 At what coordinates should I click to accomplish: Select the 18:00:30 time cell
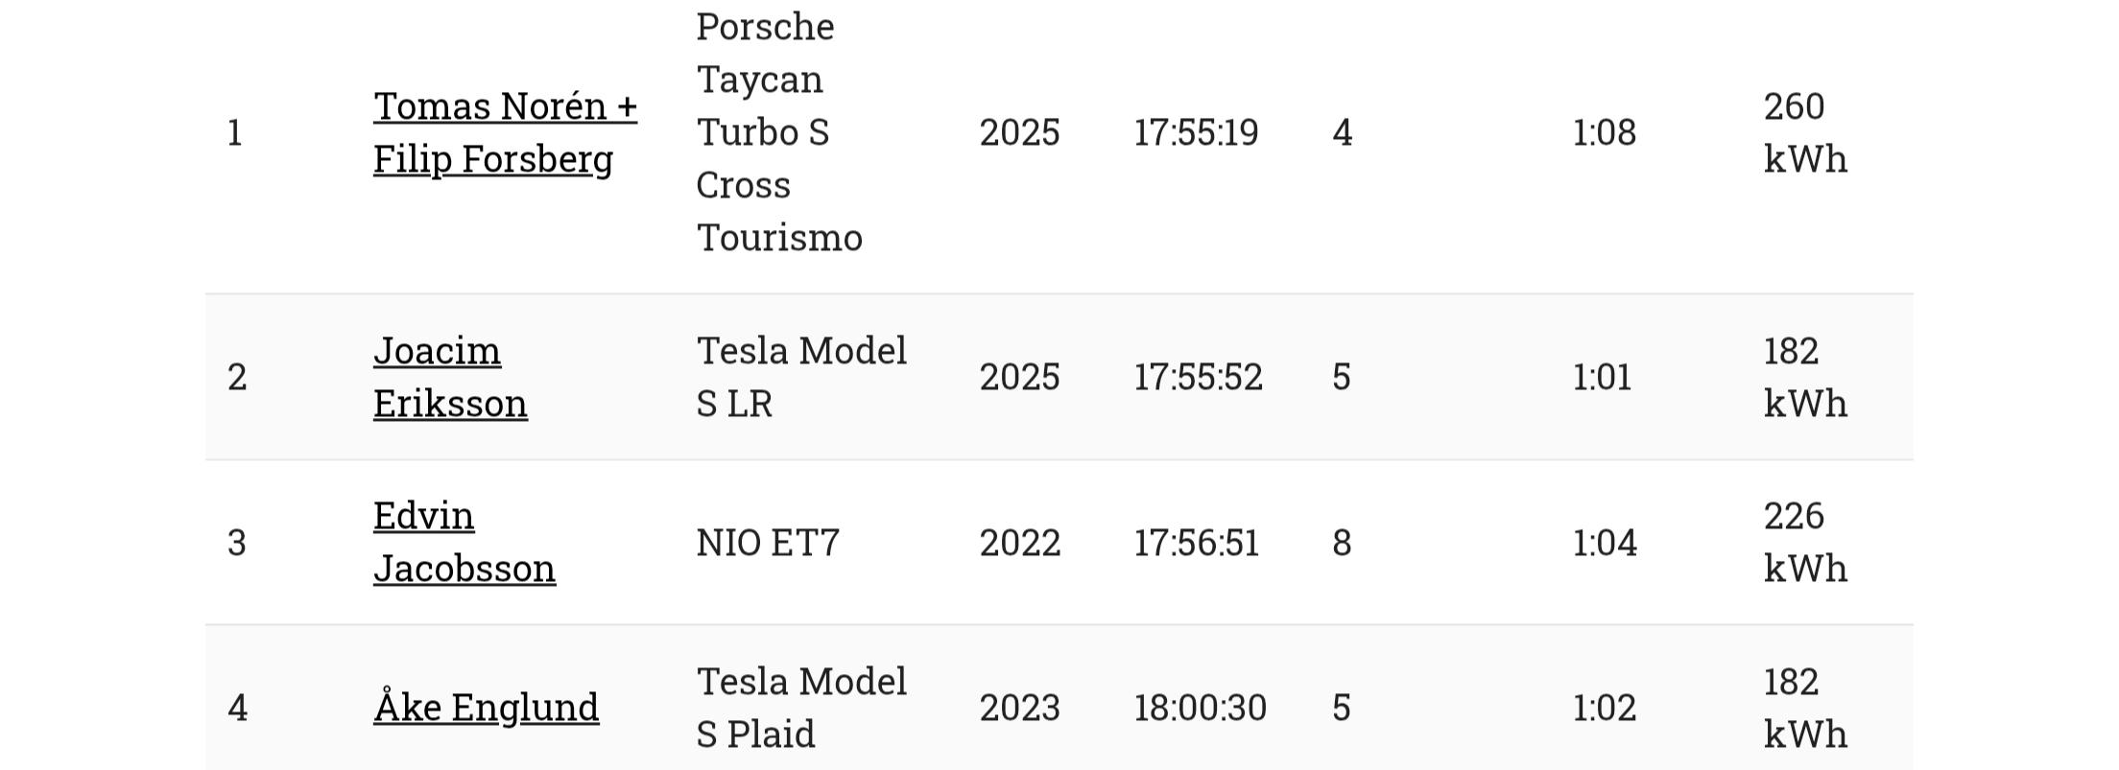point(1200,708)
